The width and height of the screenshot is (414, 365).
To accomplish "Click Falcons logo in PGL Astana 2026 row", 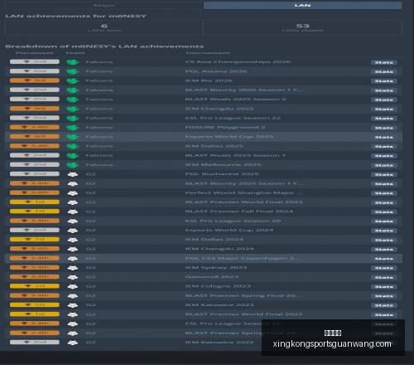I will 73,71.
